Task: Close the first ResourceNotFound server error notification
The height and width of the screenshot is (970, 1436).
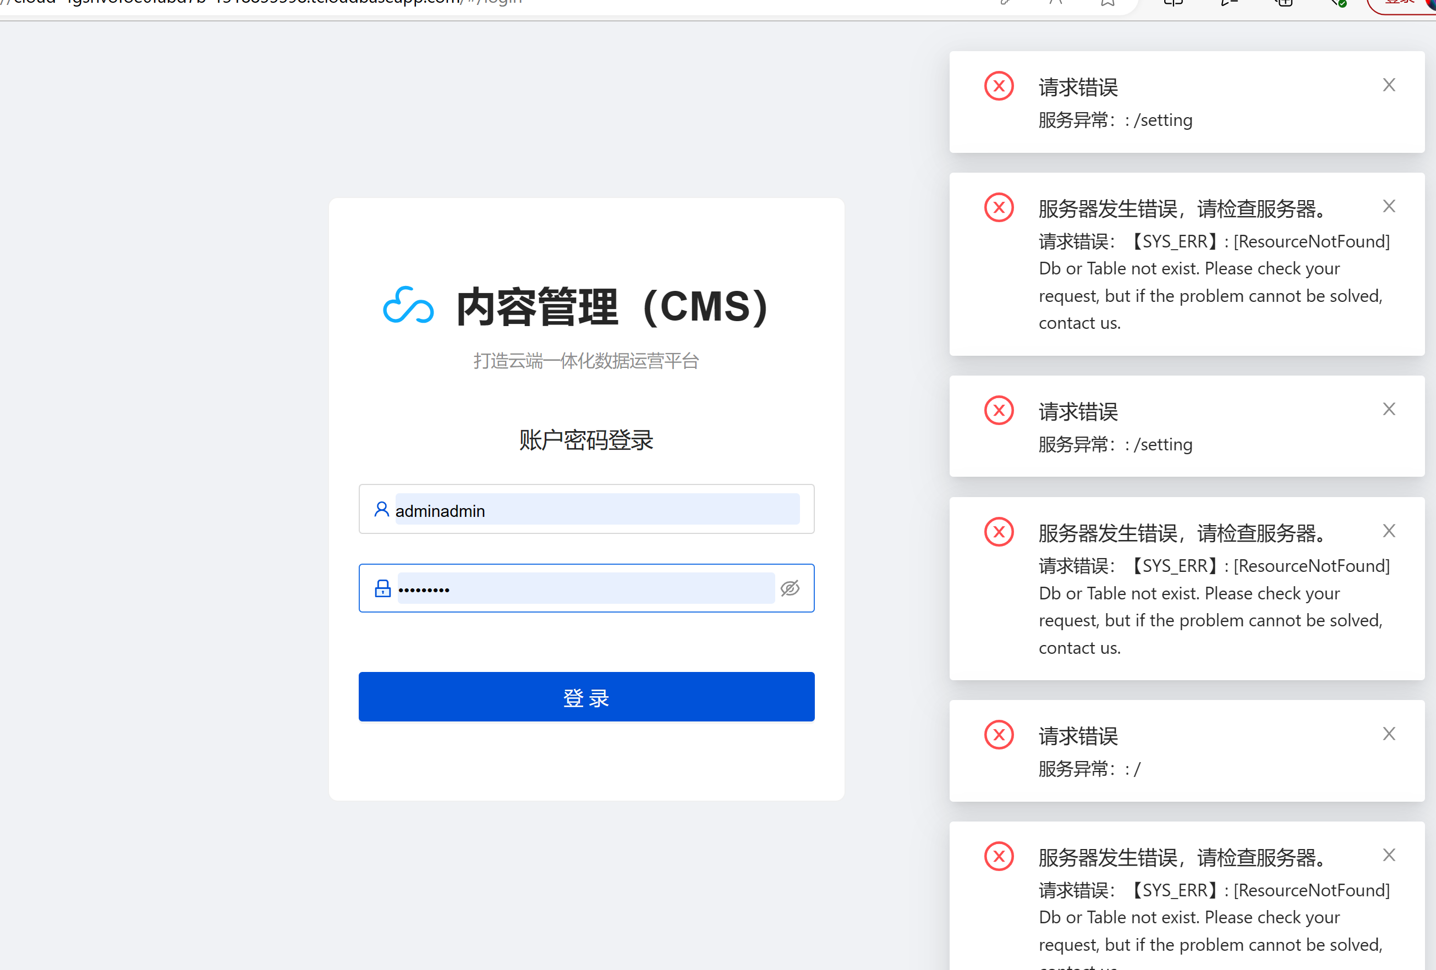Action: point(1389,206)
